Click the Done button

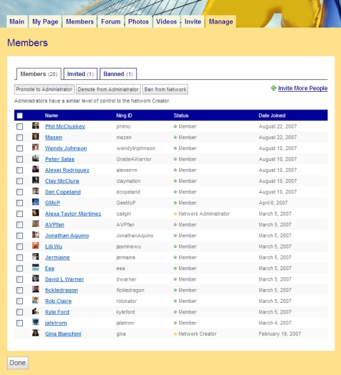[x=18, y=363]
